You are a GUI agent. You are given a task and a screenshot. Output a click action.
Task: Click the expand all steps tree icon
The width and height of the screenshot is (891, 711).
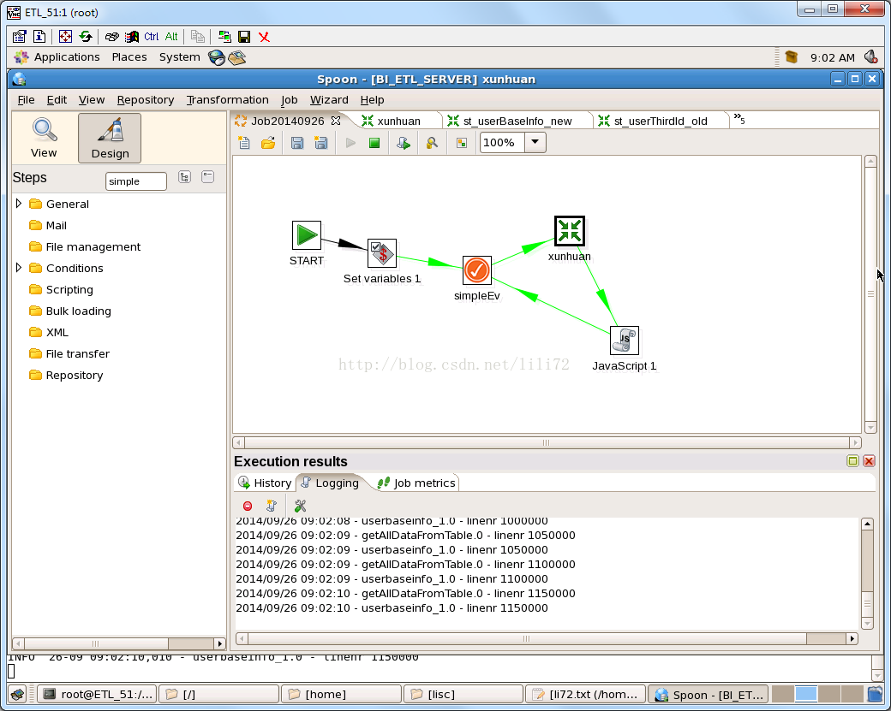[185, 177]
